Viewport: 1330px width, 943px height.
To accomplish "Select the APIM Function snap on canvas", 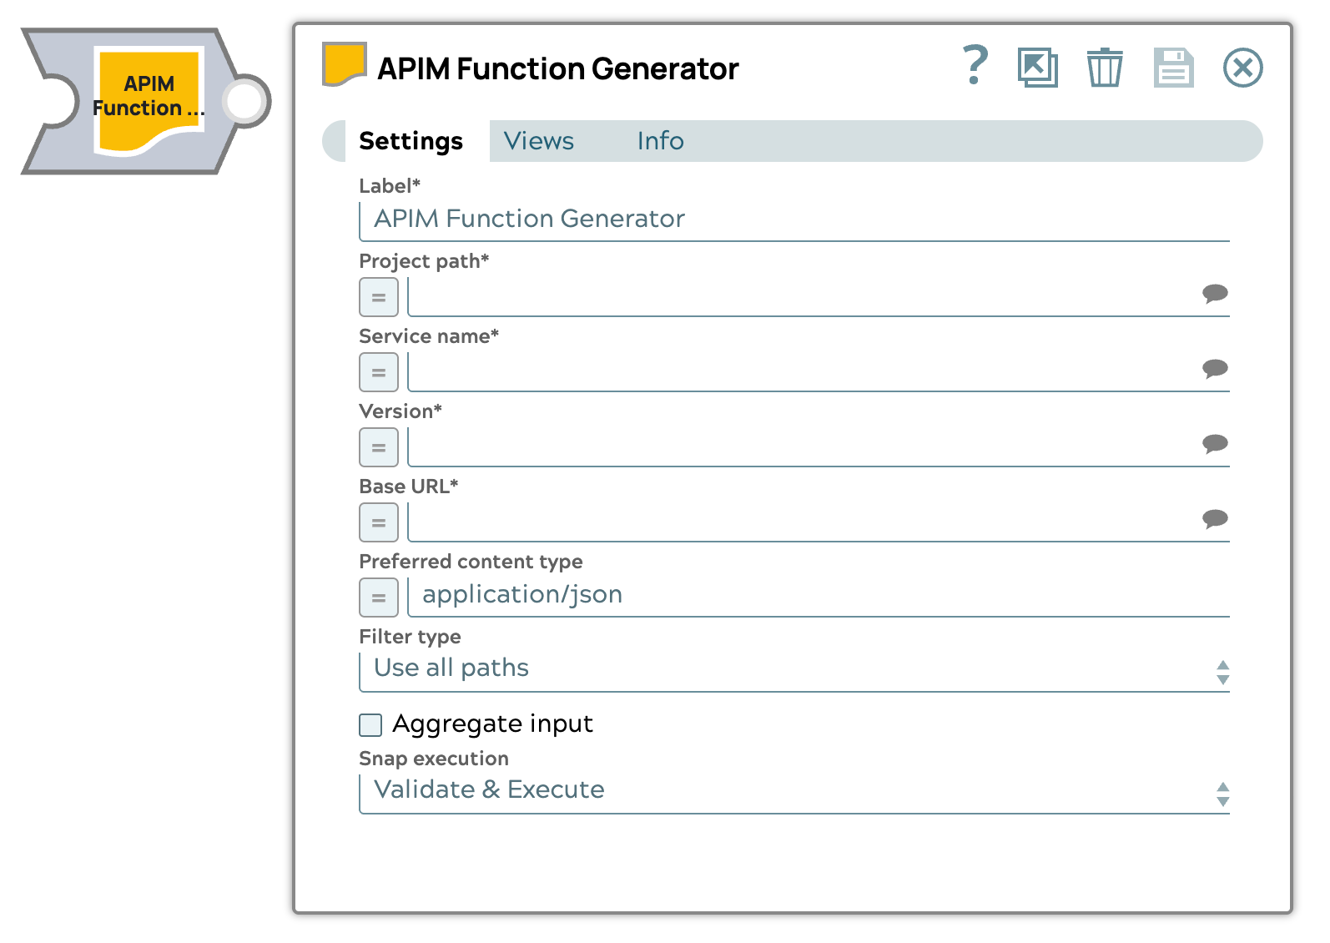I will [149, 101].
